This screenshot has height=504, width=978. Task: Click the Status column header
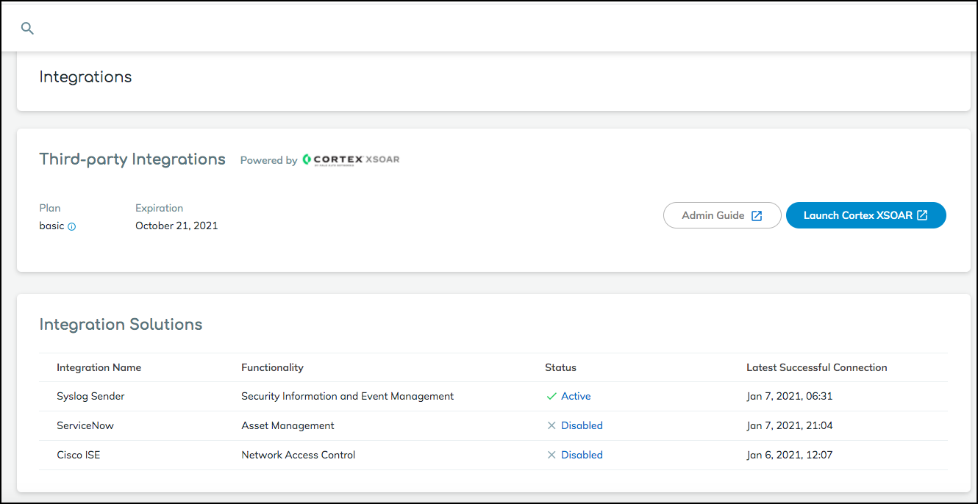pyautogui.click(x=560, y=367)
